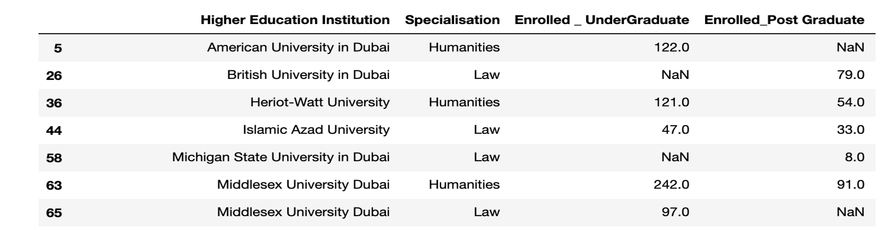The width and height of the screenshot is (883, 230).
Task: Click Michigan State University in Dubai cell
Action: click(280, 157)
